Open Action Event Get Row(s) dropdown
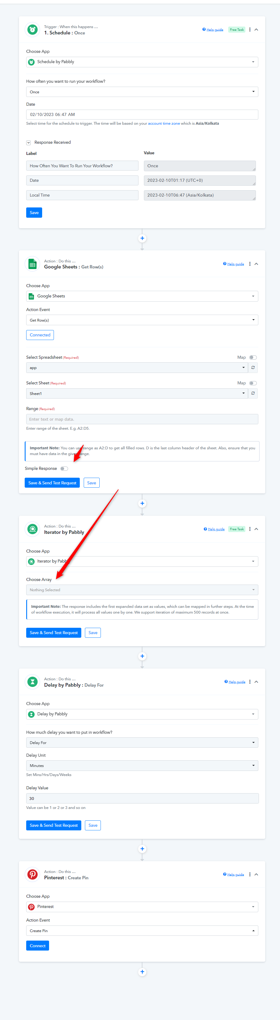This screenshot has width=280, height=1020. pyautogui.click(x=142, y=320)
